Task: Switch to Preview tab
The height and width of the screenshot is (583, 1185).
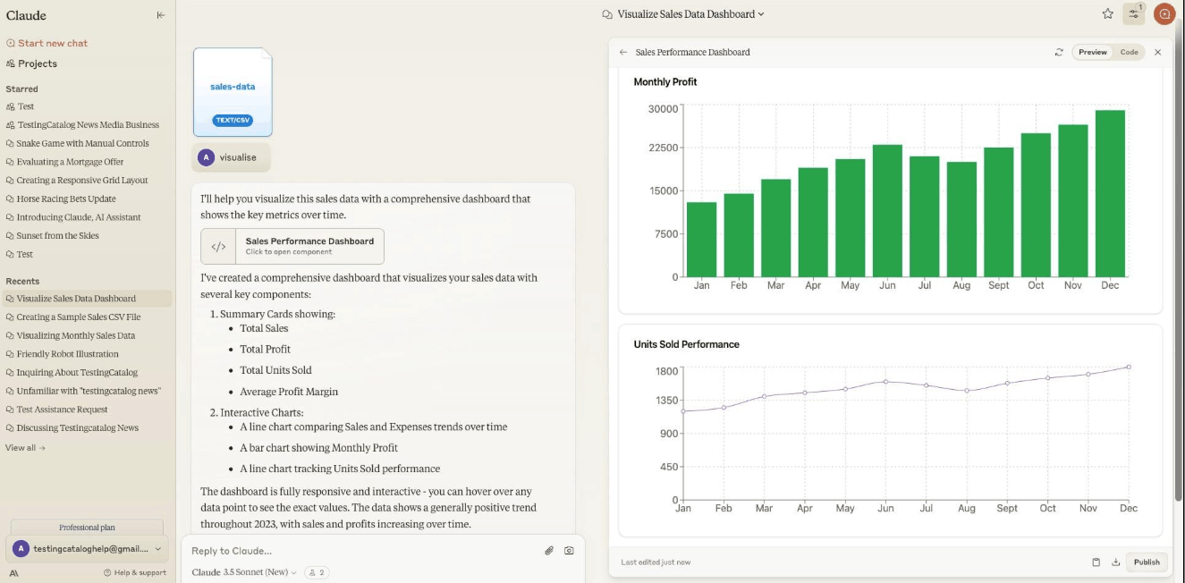Action: (x=1092, y=52)
